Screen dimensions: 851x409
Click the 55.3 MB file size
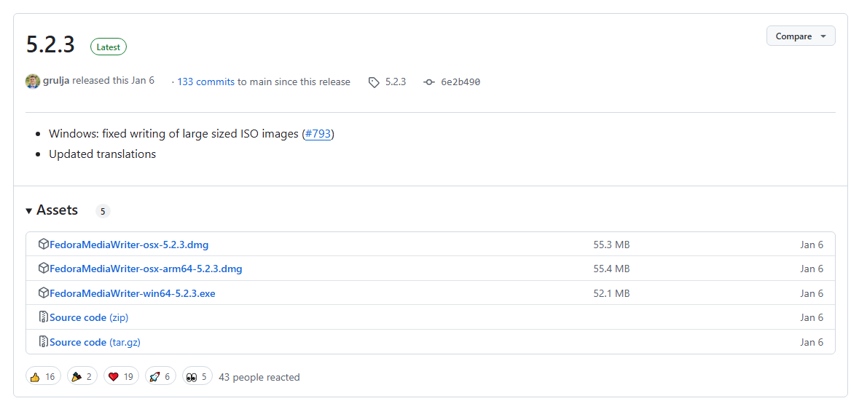(x=612, y=245)
